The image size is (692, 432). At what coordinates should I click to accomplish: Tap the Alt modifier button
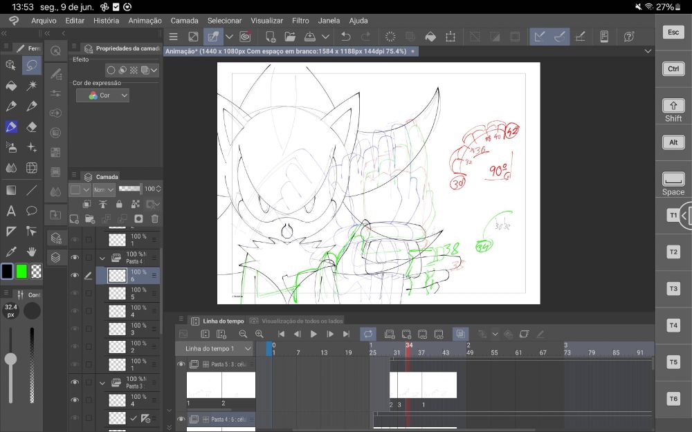(673, 142)
